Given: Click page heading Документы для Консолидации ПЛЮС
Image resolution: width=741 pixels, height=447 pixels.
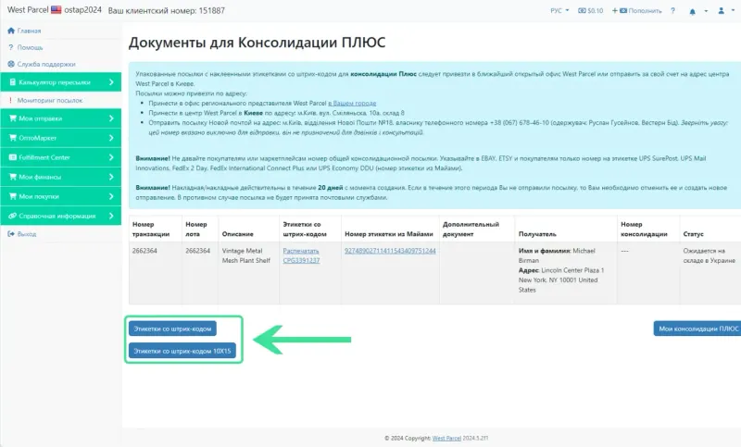Looking at the screenshot, I should coord(257,43).
